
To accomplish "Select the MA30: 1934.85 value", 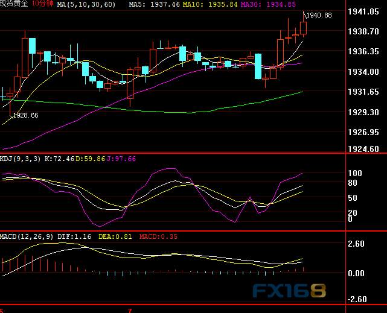I will (268, 4).
